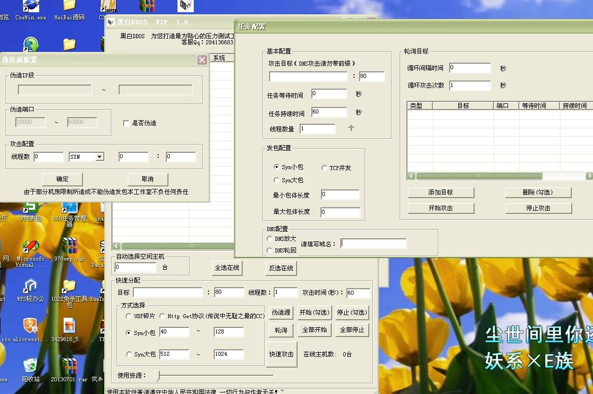Viewport: 593px width, 394px height.
Task: Open the 20130701.rar archive icon
Action: (69, 370)
